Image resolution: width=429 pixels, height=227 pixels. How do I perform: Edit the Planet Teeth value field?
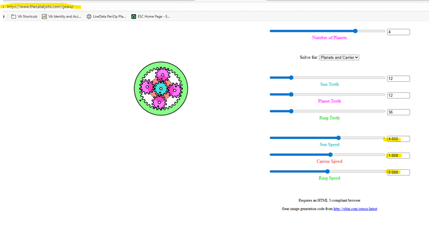[399, 96]
